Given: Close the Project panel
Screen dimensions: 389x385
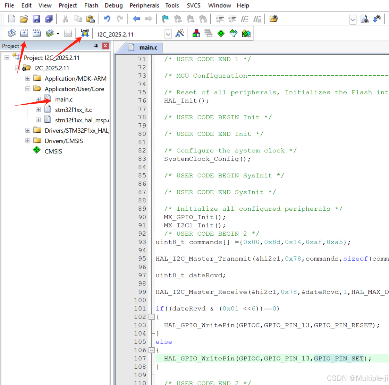Looking at the screenshot, I should pos(105,46).
